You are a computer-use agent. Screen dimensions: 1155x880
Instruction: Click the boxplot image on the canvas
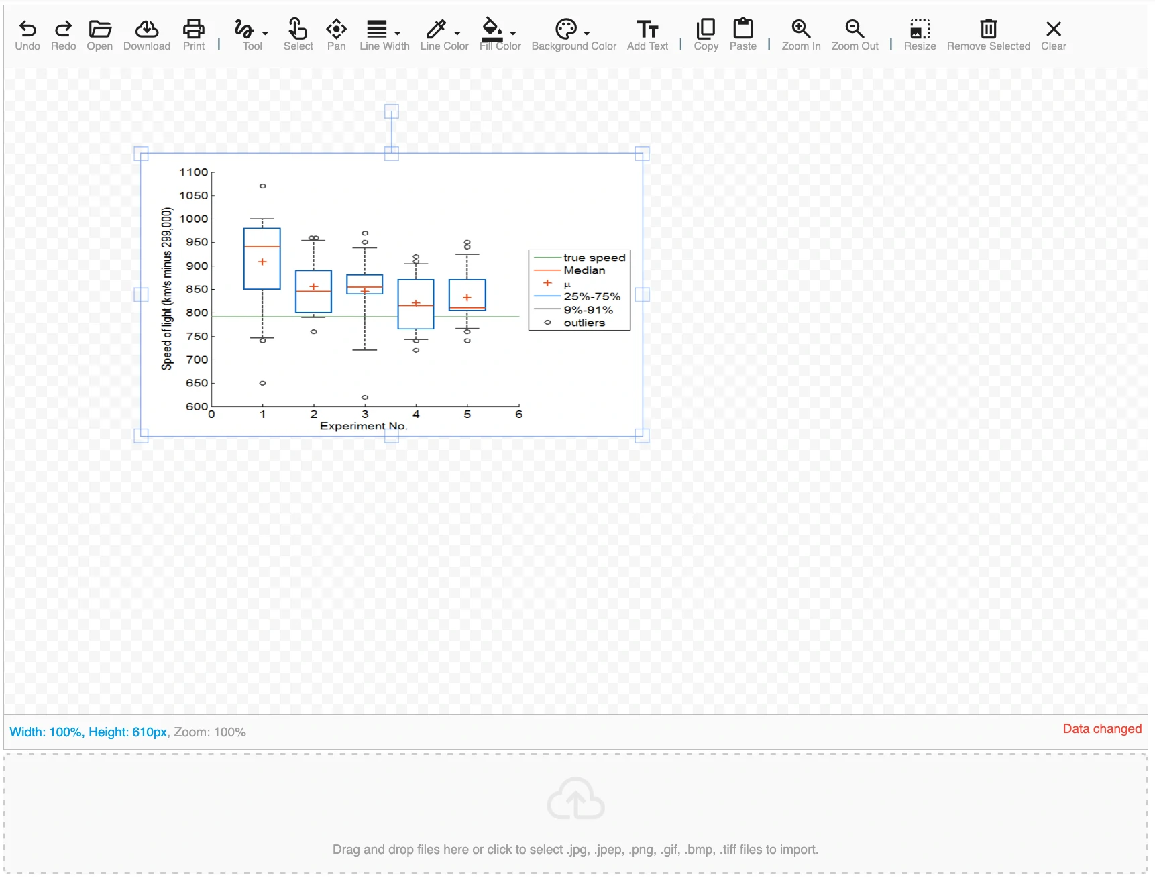pos(392,294)
